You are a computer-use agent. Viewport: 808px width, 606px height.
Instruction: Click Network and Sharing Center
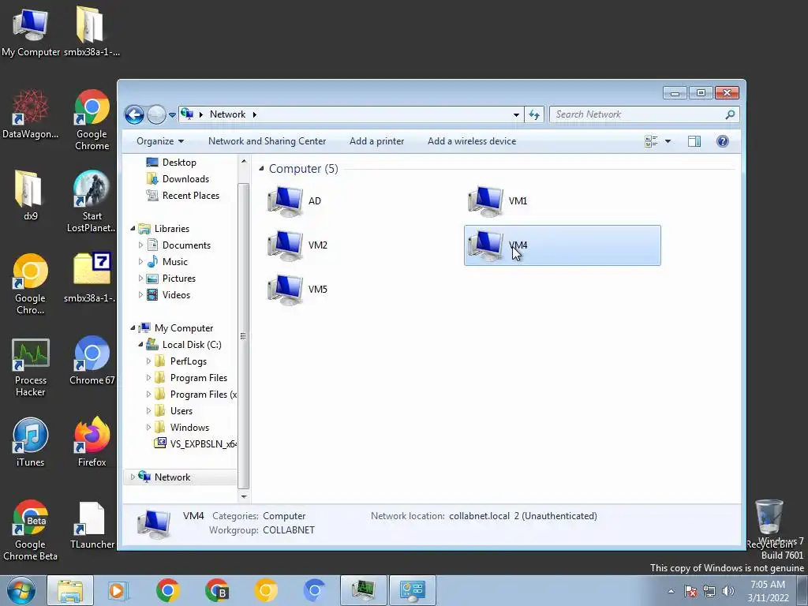[x=267, y=141]
